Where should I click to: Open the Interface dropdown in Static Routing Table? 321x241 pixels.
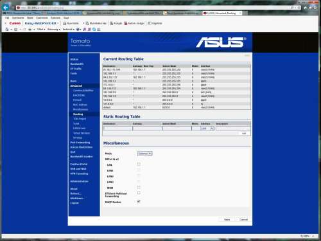207,129
